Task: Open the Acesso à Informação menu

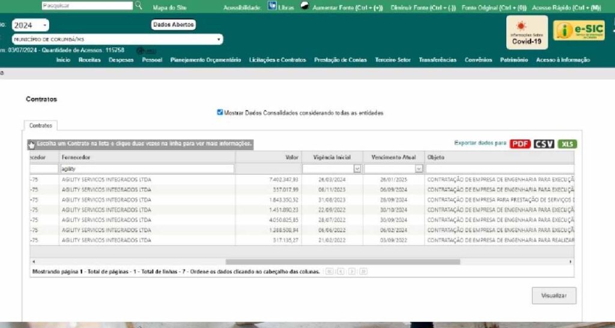Action: pos(563,60)
